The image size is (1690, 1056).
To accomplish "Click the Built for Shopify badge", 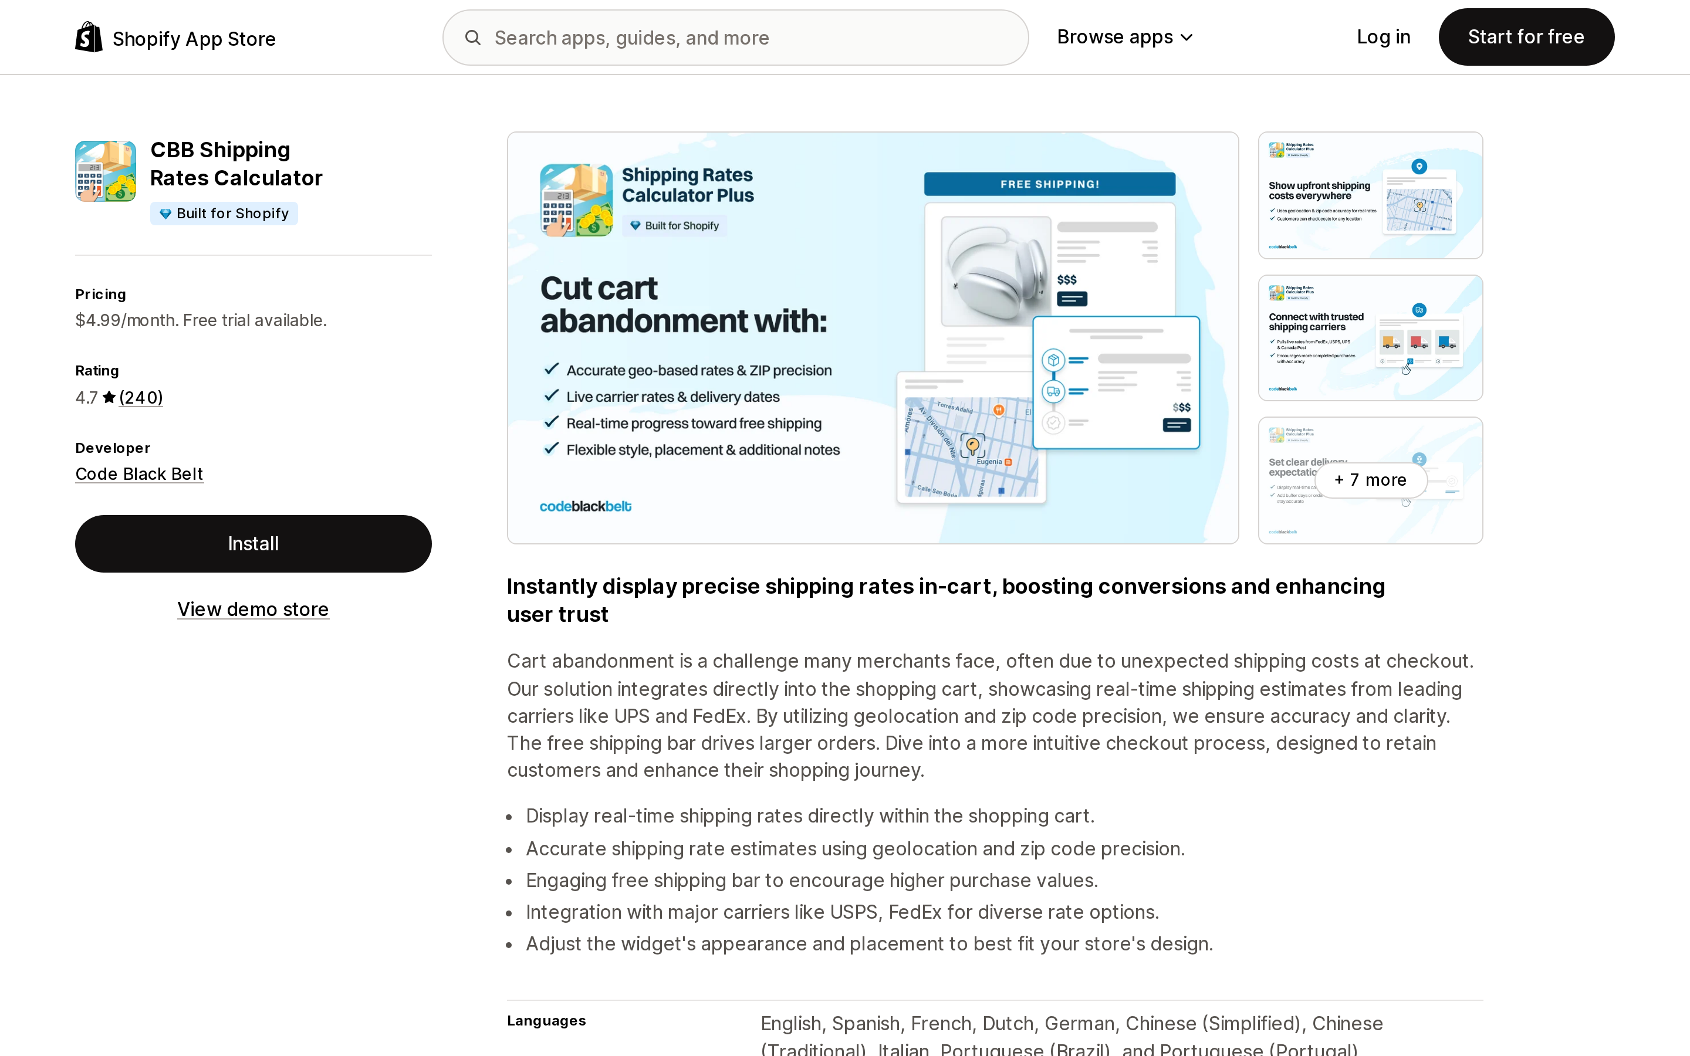I will (x=224, y=214).
